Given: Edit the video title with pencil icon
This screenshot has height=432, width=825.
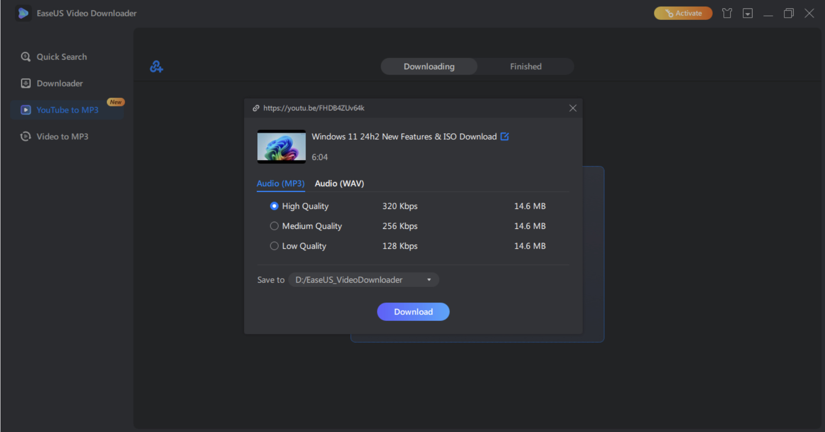Looking at the screenshot, I should [504, 136].
